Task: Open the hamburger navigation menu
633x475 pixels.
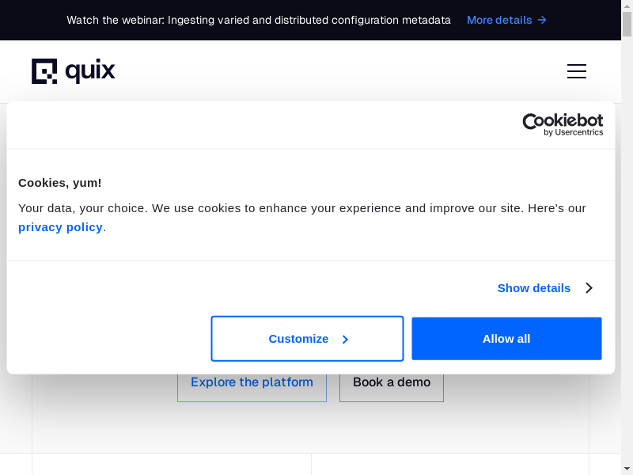Action: click(x=577, y=71)
